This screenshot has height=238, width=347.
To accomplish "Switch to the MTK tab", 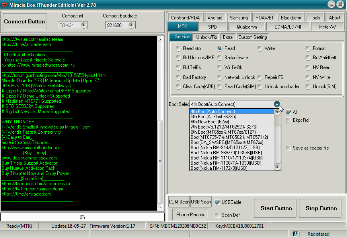I will point(183,26).
